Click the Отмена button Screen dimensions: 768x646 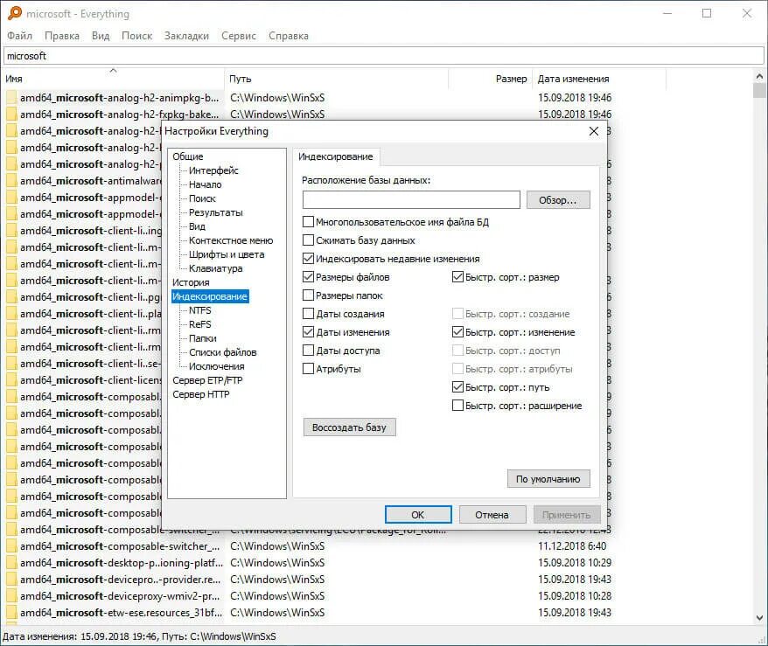492,515
